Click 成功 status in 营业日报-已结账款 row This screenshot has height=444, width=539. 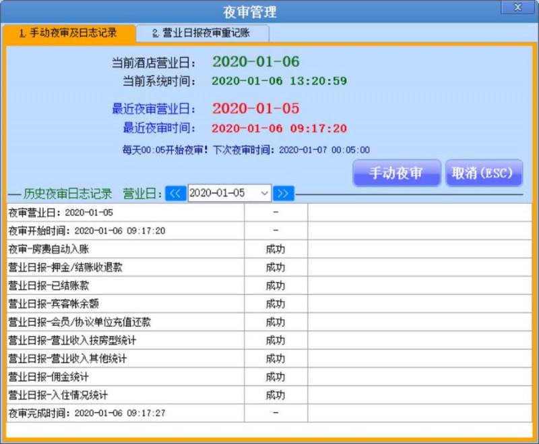[276, 285]
